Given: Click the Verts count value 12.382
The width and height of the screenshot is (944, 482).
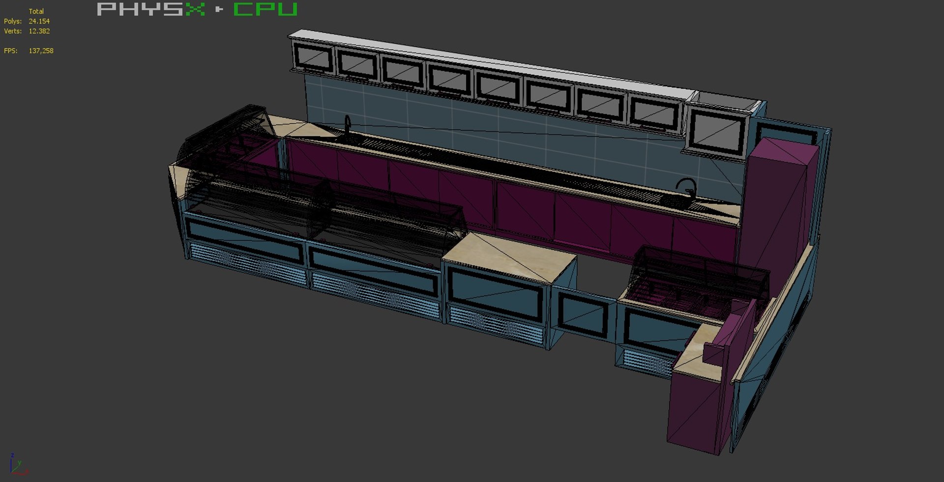Looking at the screenshot, I should [39, 31].
